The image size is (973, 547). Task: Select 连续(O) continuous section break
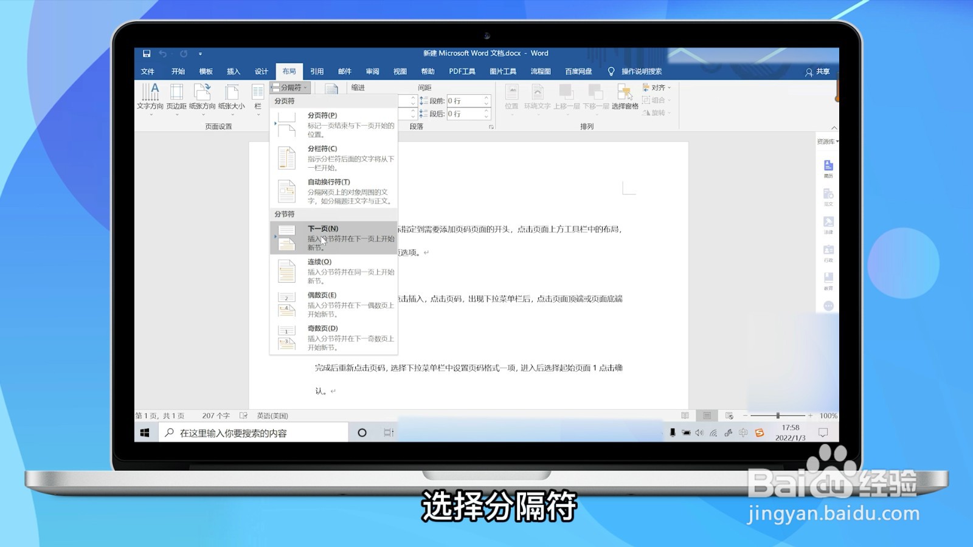[333, 271]
